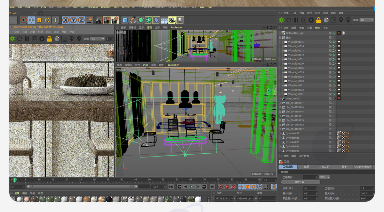This screenshot has width=384, height=212.
Task: Click Render Active View clapperboard icon
Action: [x=99, y=20]
